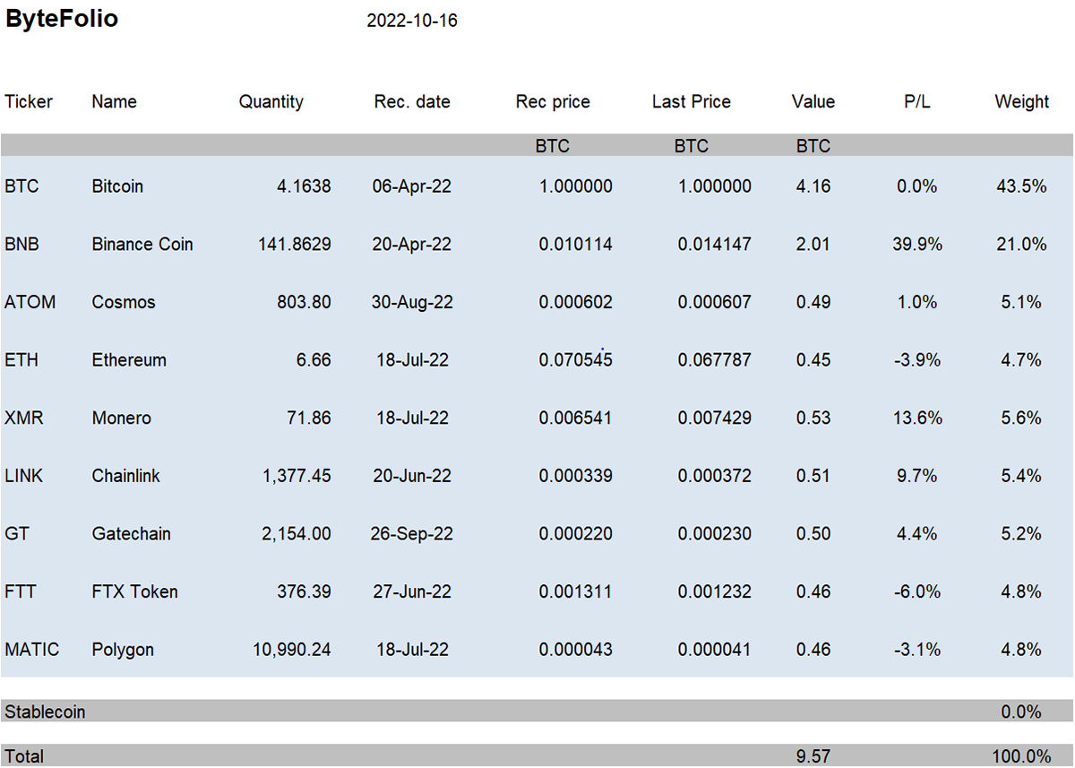Click Binance Coin value 2.01

tap(813, 244)
